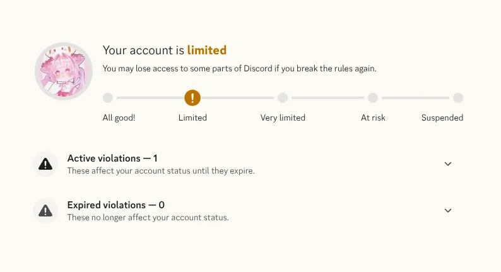
Task: Click the At risk status dot
Action: click(373, 98)
